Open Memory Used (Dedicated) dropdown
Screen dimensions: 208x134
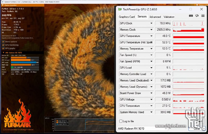[x=151, y=81]
